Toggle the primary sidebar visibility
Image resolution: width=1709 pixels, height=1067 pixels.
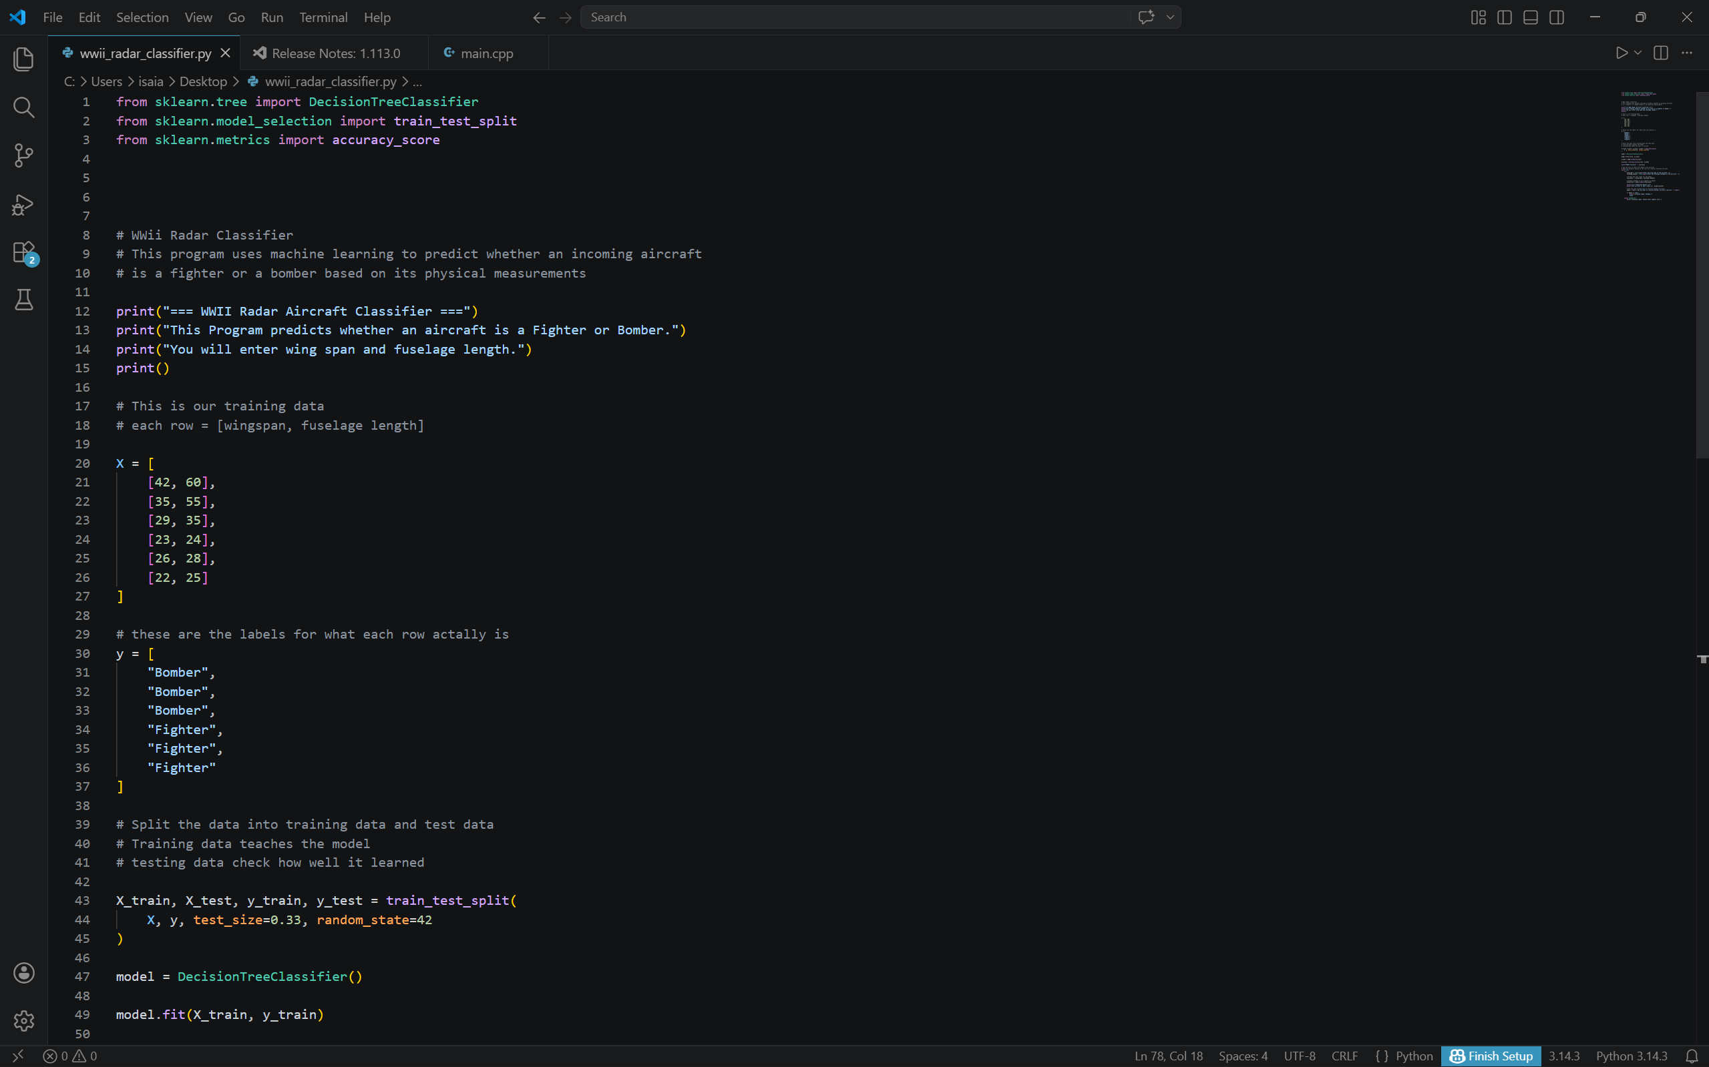click(1503, 17)
